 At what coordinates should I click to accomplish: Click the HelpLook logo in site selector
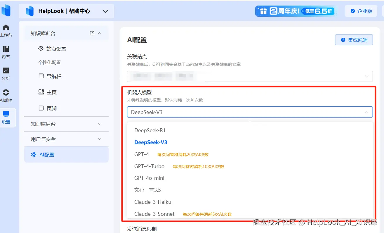click(x=30, y=11)
